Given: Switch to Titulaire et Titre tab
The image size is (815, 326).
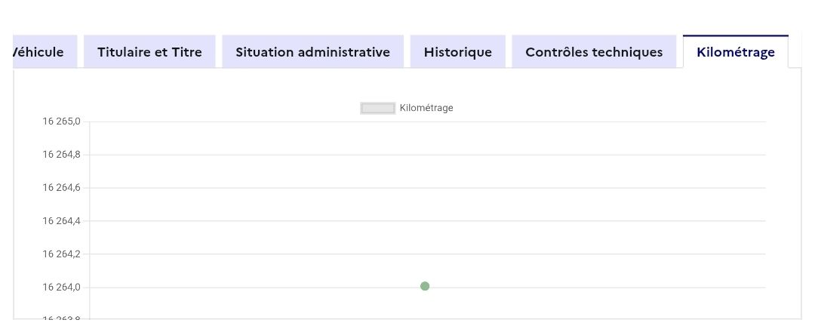Looking at the screenshot, I should (149, 52).
